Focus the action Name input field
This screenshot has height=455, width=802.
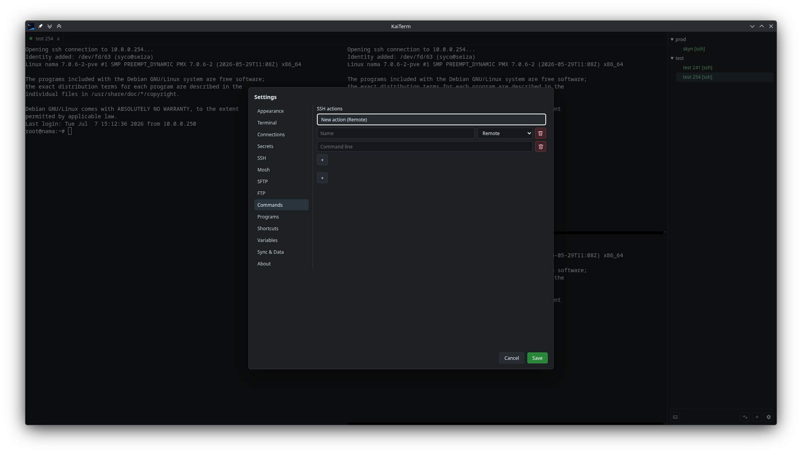(x=396, y=134)
